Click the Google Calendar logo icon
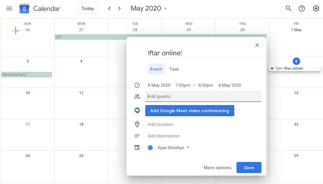This screenshot has width=323, height=184. [x=24, y=8]
